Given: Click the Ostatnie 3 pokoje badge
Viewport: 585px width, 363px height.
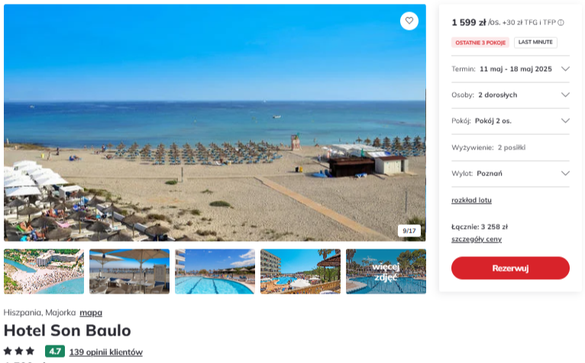Looking at the screenshot, I should coord(480,43).
